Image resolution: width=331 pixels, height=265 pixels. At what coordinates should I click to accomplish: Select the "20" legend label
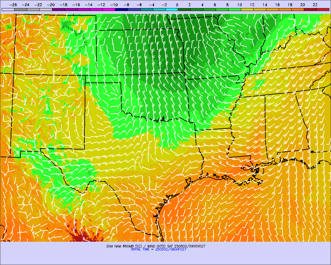tap(303, 5)
